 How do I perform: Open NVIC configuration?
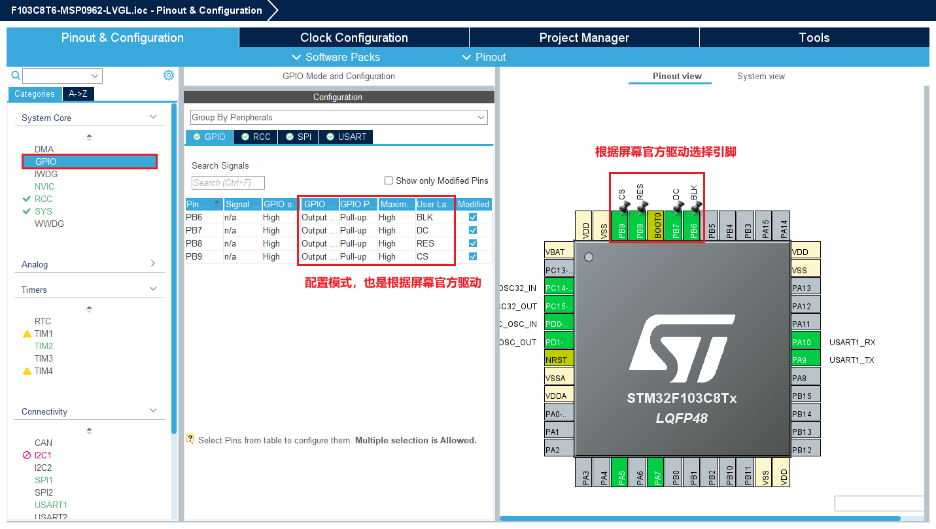(44, 186)
